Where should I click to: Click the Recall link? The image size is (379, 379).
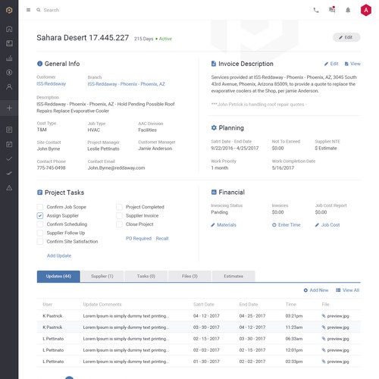tap(162, 239)
